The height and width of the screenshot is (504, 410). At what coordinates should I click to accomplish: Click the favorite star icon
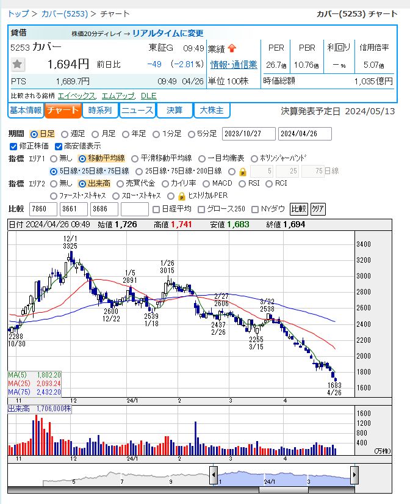17,64
